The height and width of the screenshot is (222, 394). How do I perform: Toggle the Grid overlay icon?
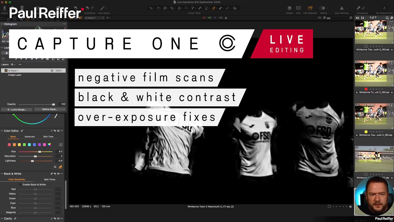298,8
